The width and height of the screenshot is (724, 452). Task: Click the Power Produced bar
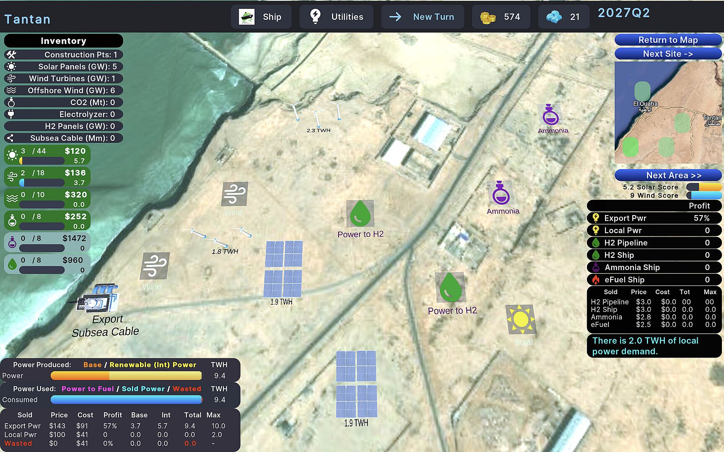(126, 376)
